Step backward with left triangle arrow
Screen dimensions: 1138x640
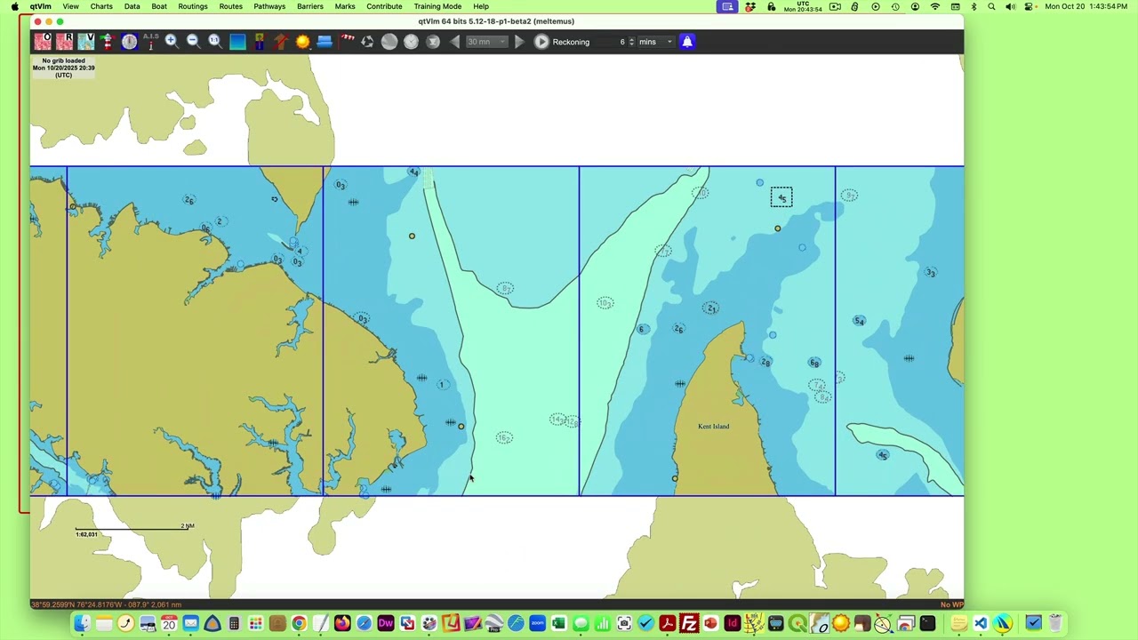(x=454, y=41)
